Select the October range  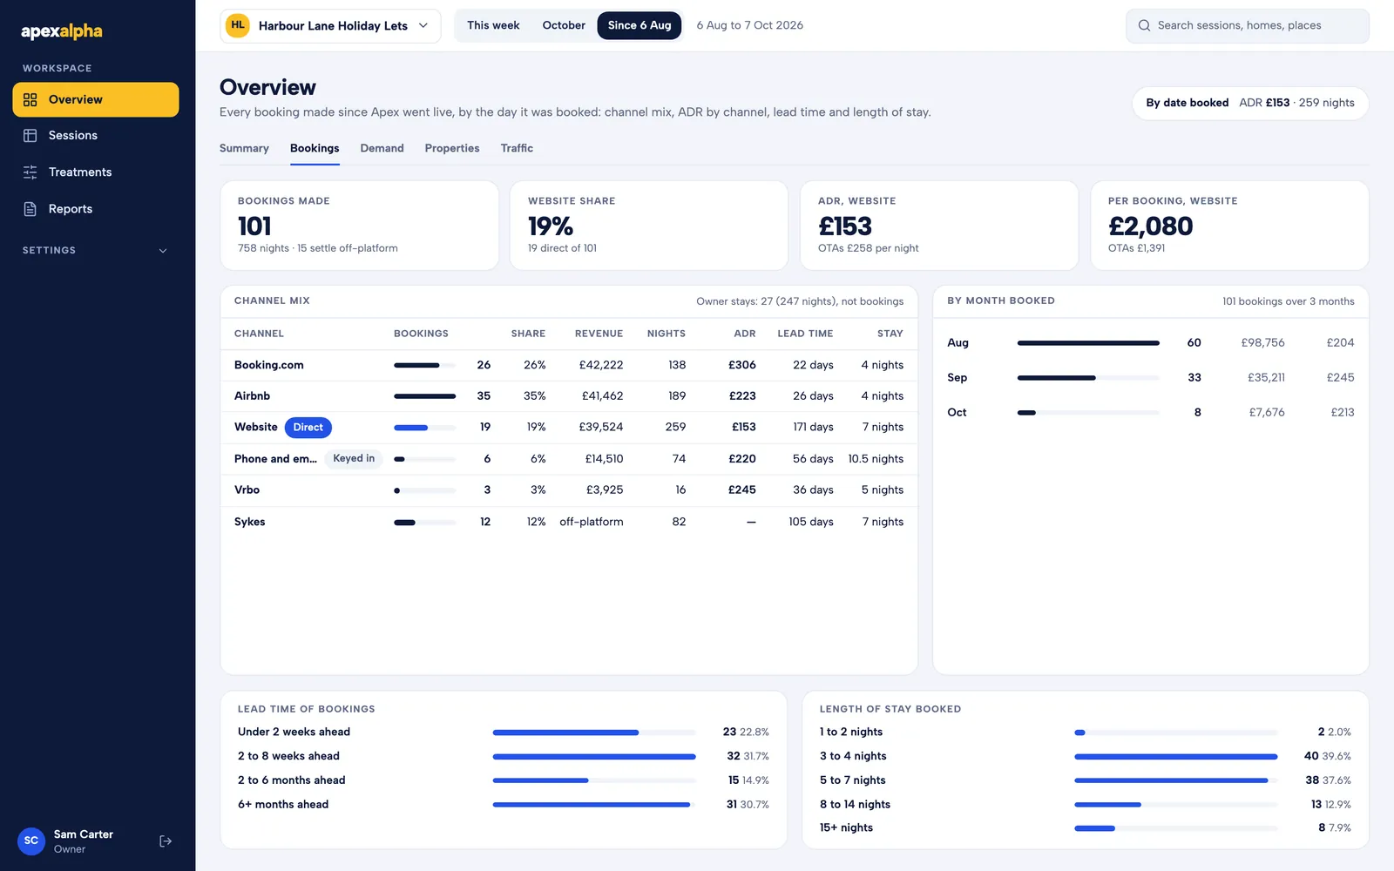[x=564, y=25]
